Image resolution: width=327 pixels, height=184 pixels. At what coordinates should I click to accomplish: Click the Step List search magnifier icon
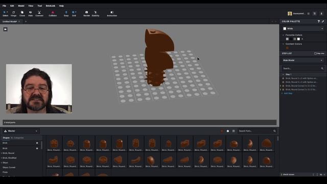[322, 68]
